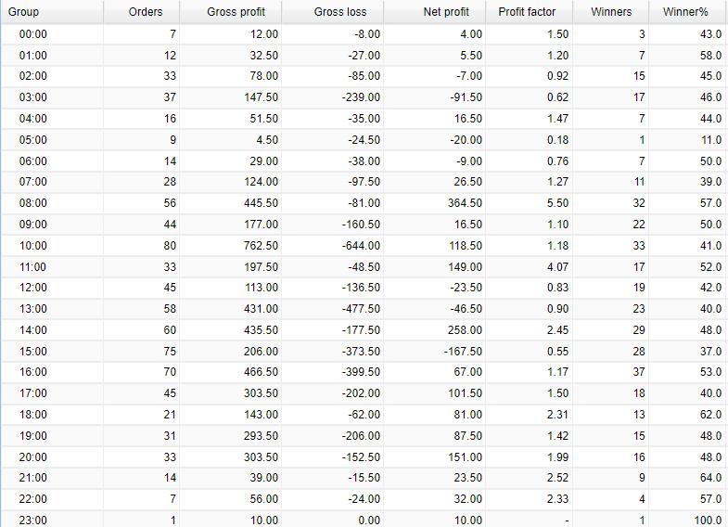
Task: Click the Orders column header
Action: tap(147, 12)
